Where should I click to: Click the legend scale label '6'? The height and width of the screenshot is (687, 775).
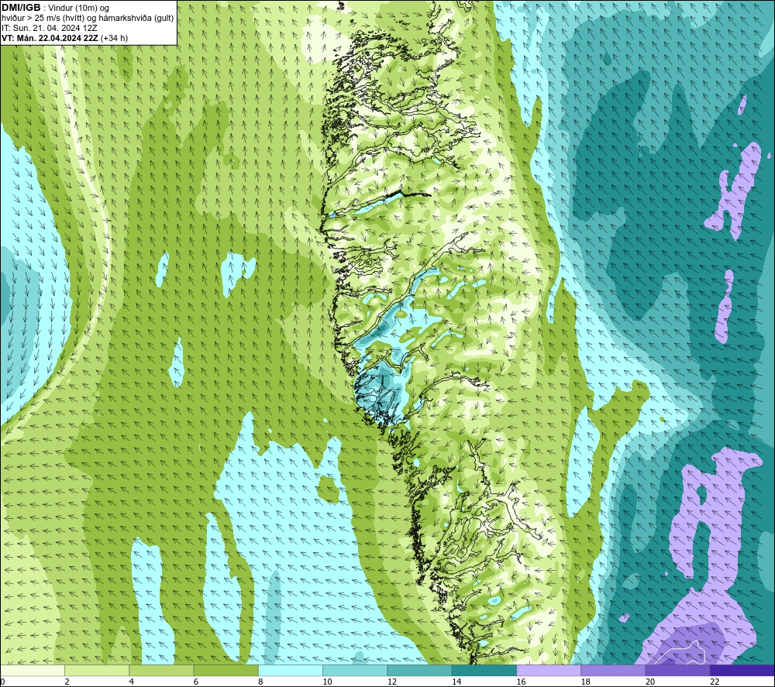coord(196,682)
